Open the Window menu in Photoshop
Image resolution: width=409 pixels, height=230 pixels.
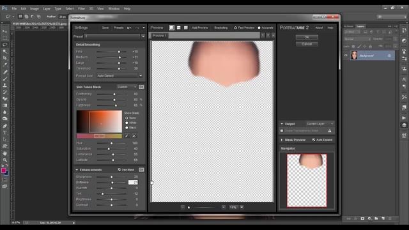point(114,8)
